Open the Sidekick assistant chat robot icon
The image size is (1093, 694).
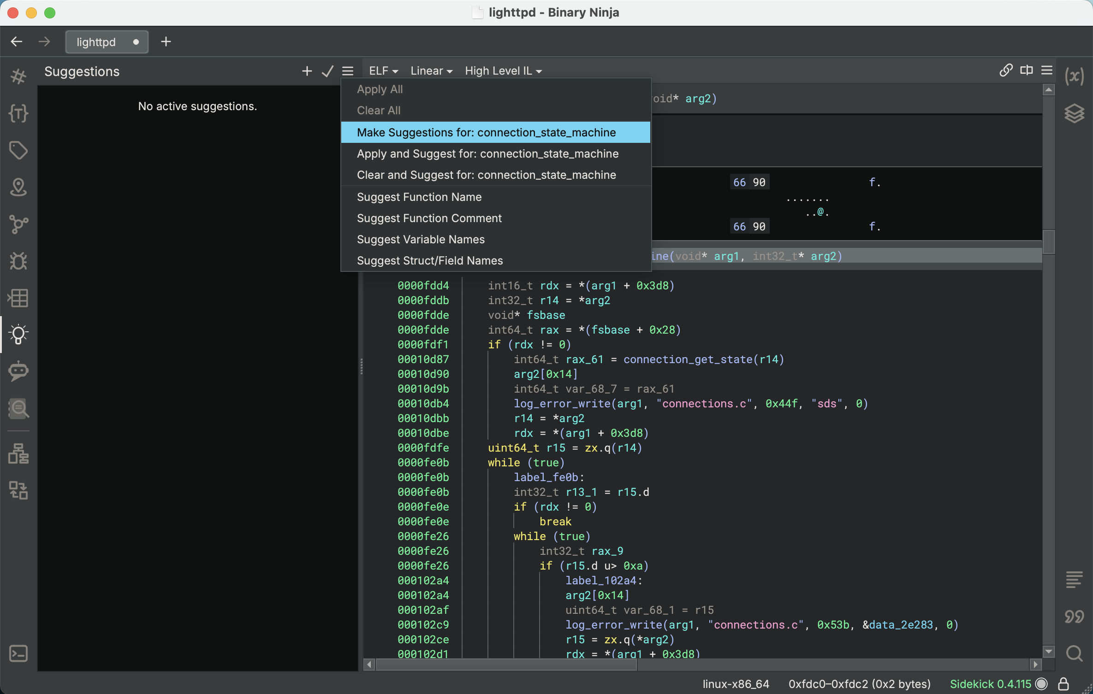(x=18, y=371)
